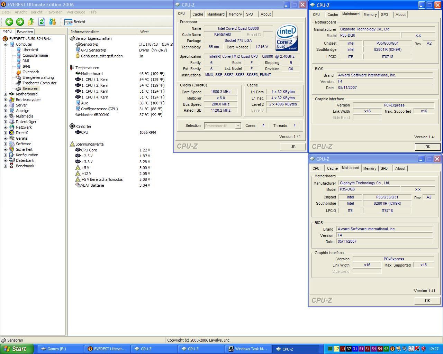Select Tragbarer Computer tree item

pyautogui.click(x=39, y=83)
